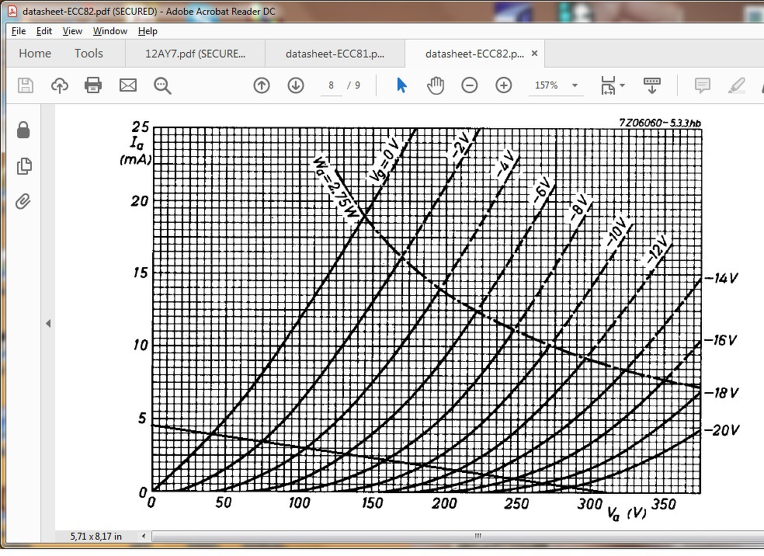Click the -14V curve label

722,278
